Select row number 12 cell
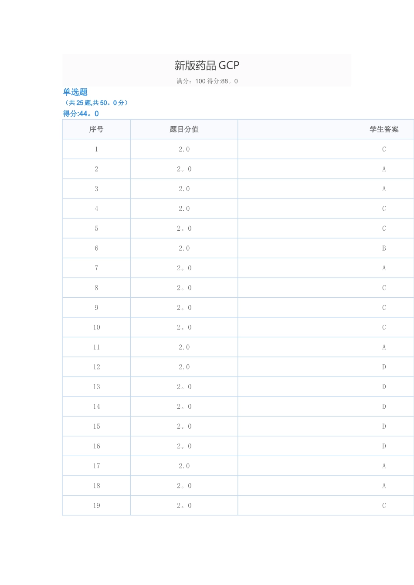 pos(96,367)
